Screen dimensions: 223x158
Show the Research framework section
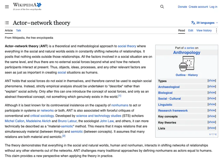(x=212, y=110)
